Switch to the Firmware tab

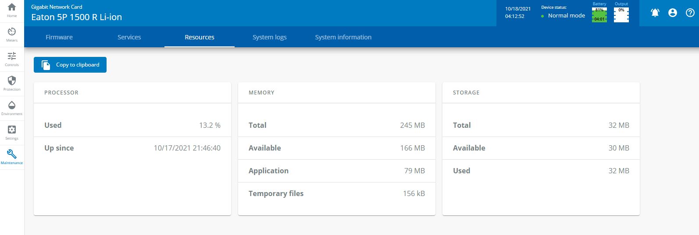[59, 37]
